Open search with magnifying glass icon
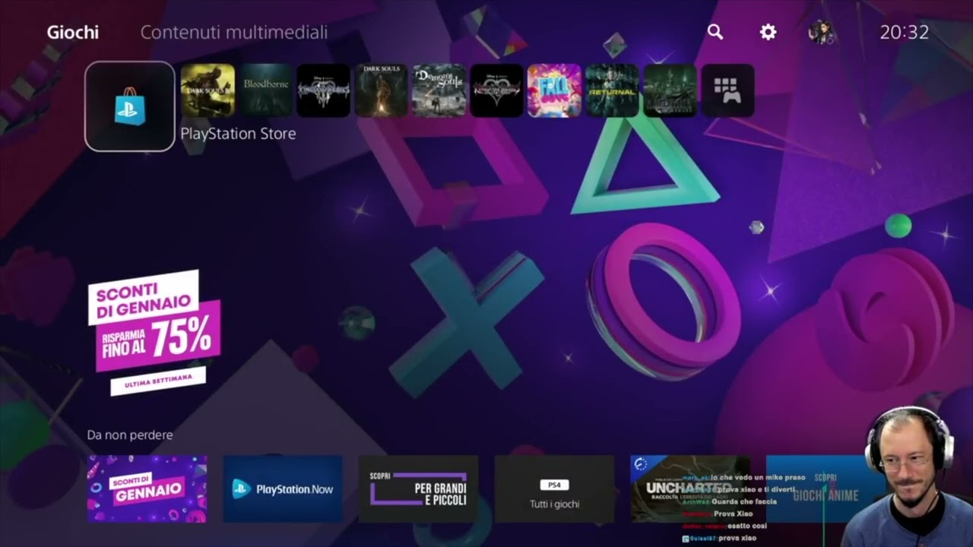Viewport: 973px width, 547px height. click(x=715, y=32)
